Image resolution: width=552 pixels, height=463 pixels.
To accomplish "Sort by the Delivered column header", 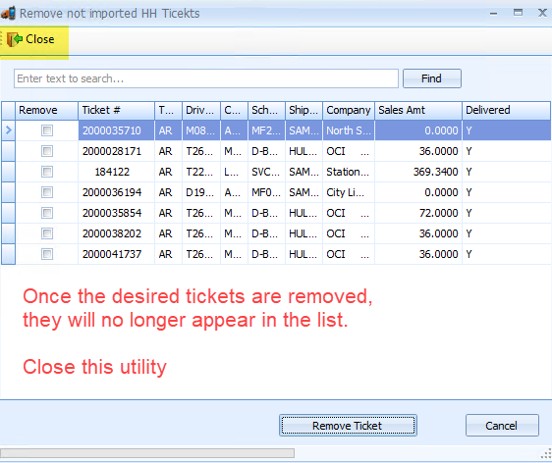I will (506, 111).
